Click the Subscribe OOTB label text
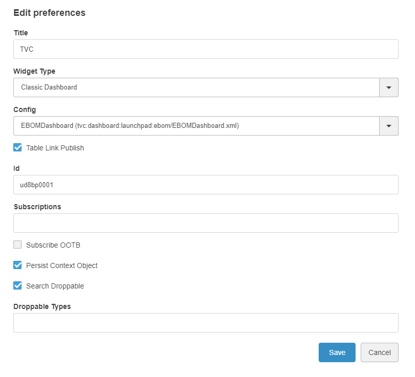Screen dimensions: 415x377 point(53,245)
